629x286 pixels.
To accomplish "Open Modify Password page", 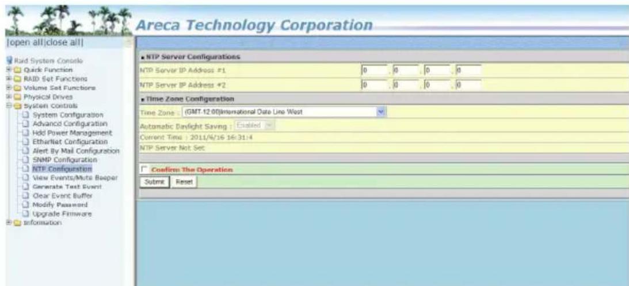I will (x=60, y=204).
